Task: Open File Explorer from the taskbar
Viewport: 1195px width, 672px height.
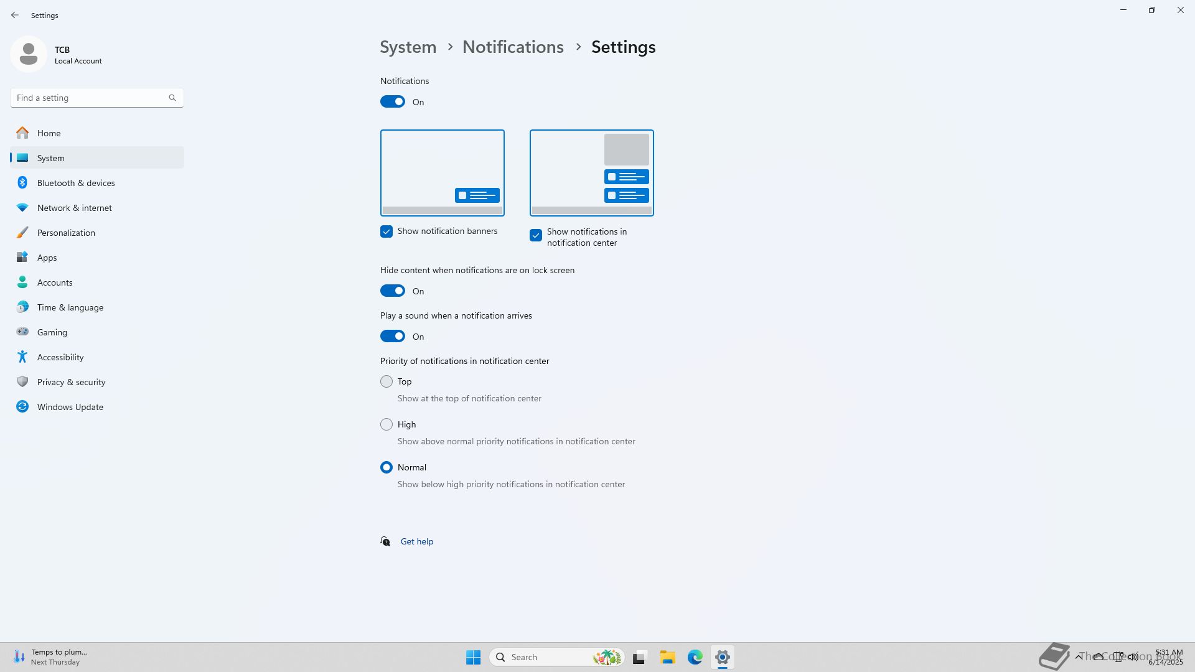Action: (x=667, y=657)
